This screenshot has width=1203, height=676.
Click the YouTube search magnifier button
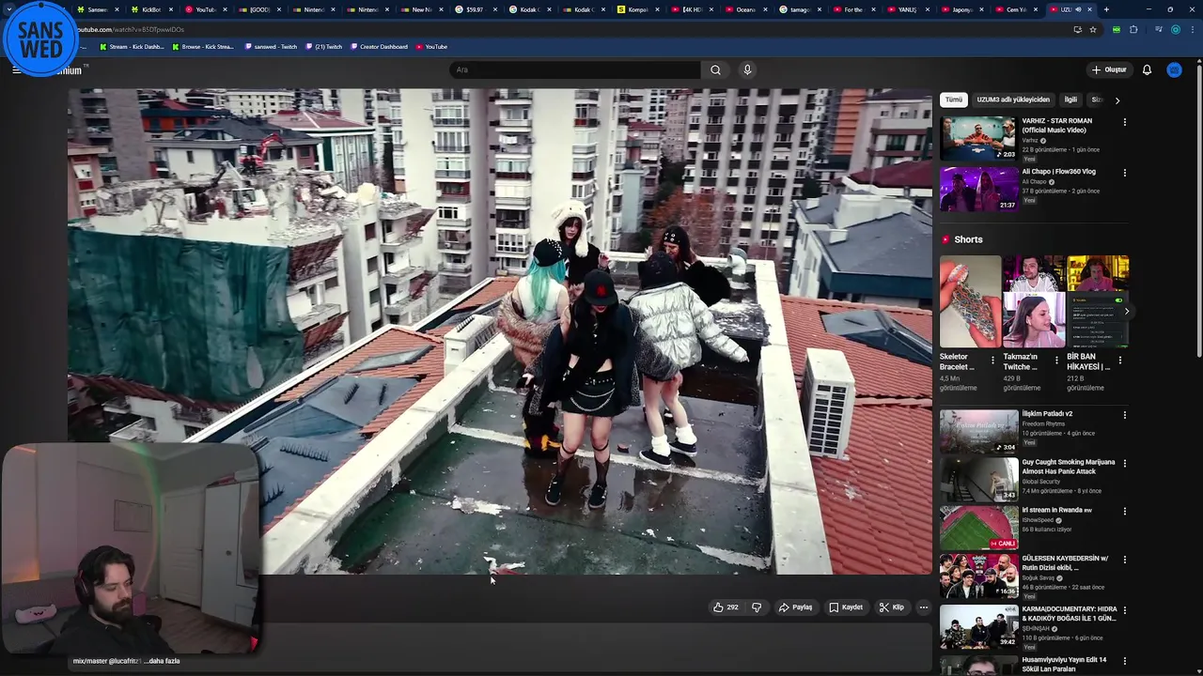(715, 69)
